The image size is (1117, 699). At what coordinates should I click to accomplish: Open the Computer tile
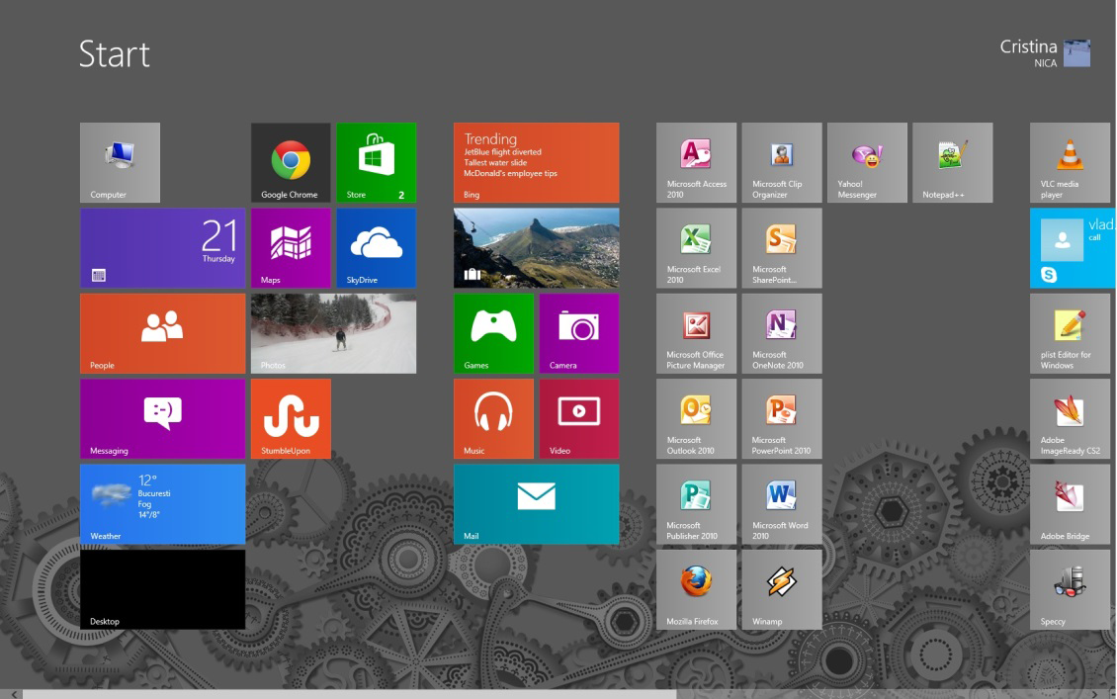[120, 162]
